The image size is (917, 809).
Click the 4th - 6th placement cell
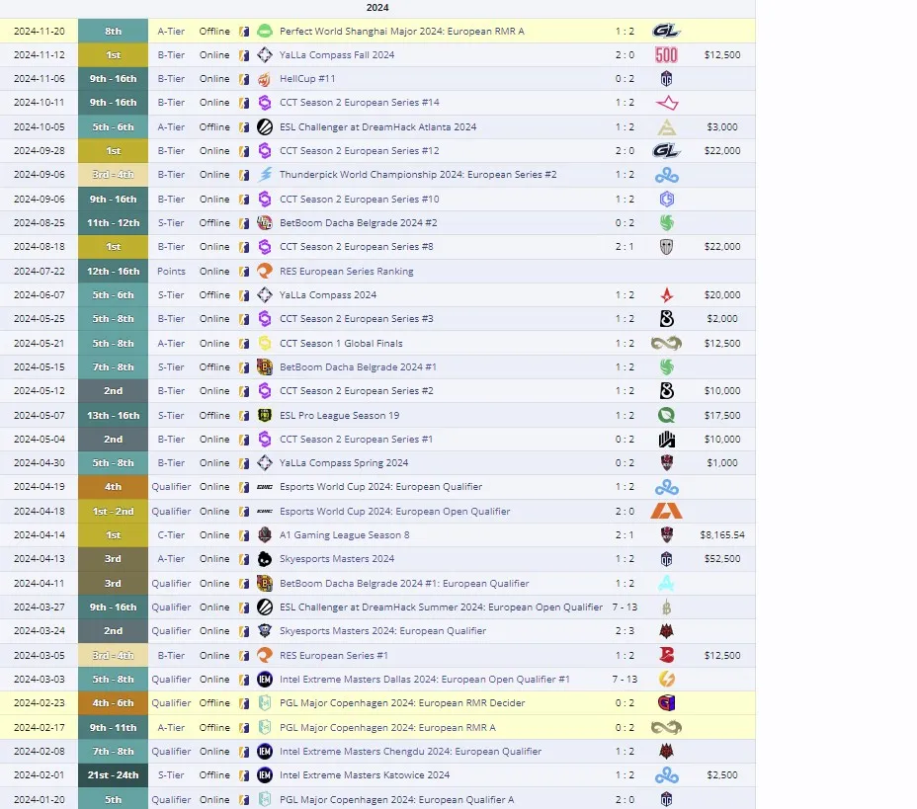point(113,703)
